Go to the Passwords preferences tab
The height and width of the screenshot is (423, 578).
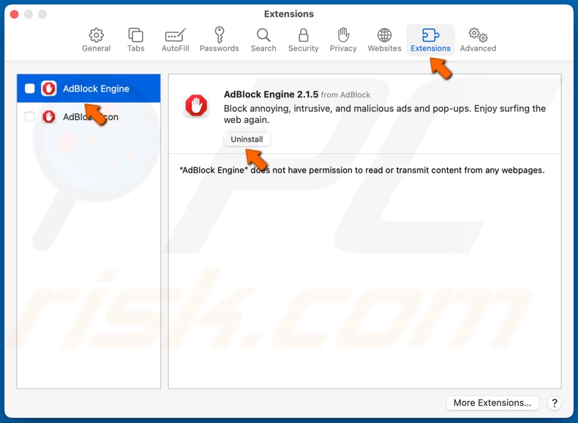click(219, 40)
